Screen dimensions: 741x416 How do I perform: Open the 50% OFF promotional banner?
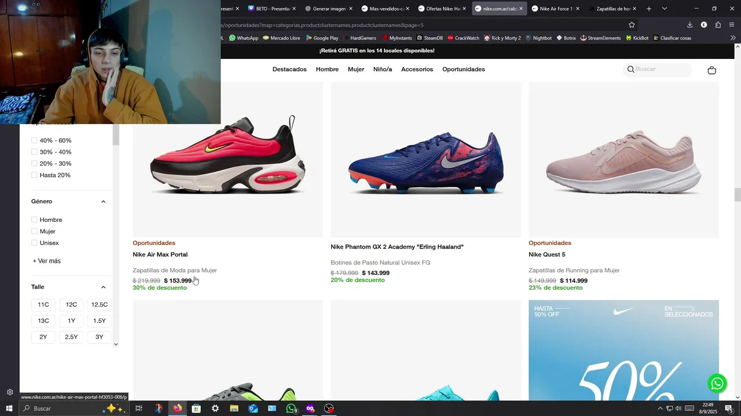point(623,350)
